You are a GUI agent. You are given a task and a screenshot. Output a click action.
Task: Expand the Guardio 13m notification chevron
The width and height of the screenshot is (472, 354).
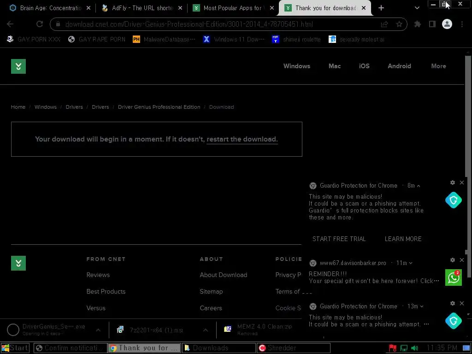coord(421,307)
